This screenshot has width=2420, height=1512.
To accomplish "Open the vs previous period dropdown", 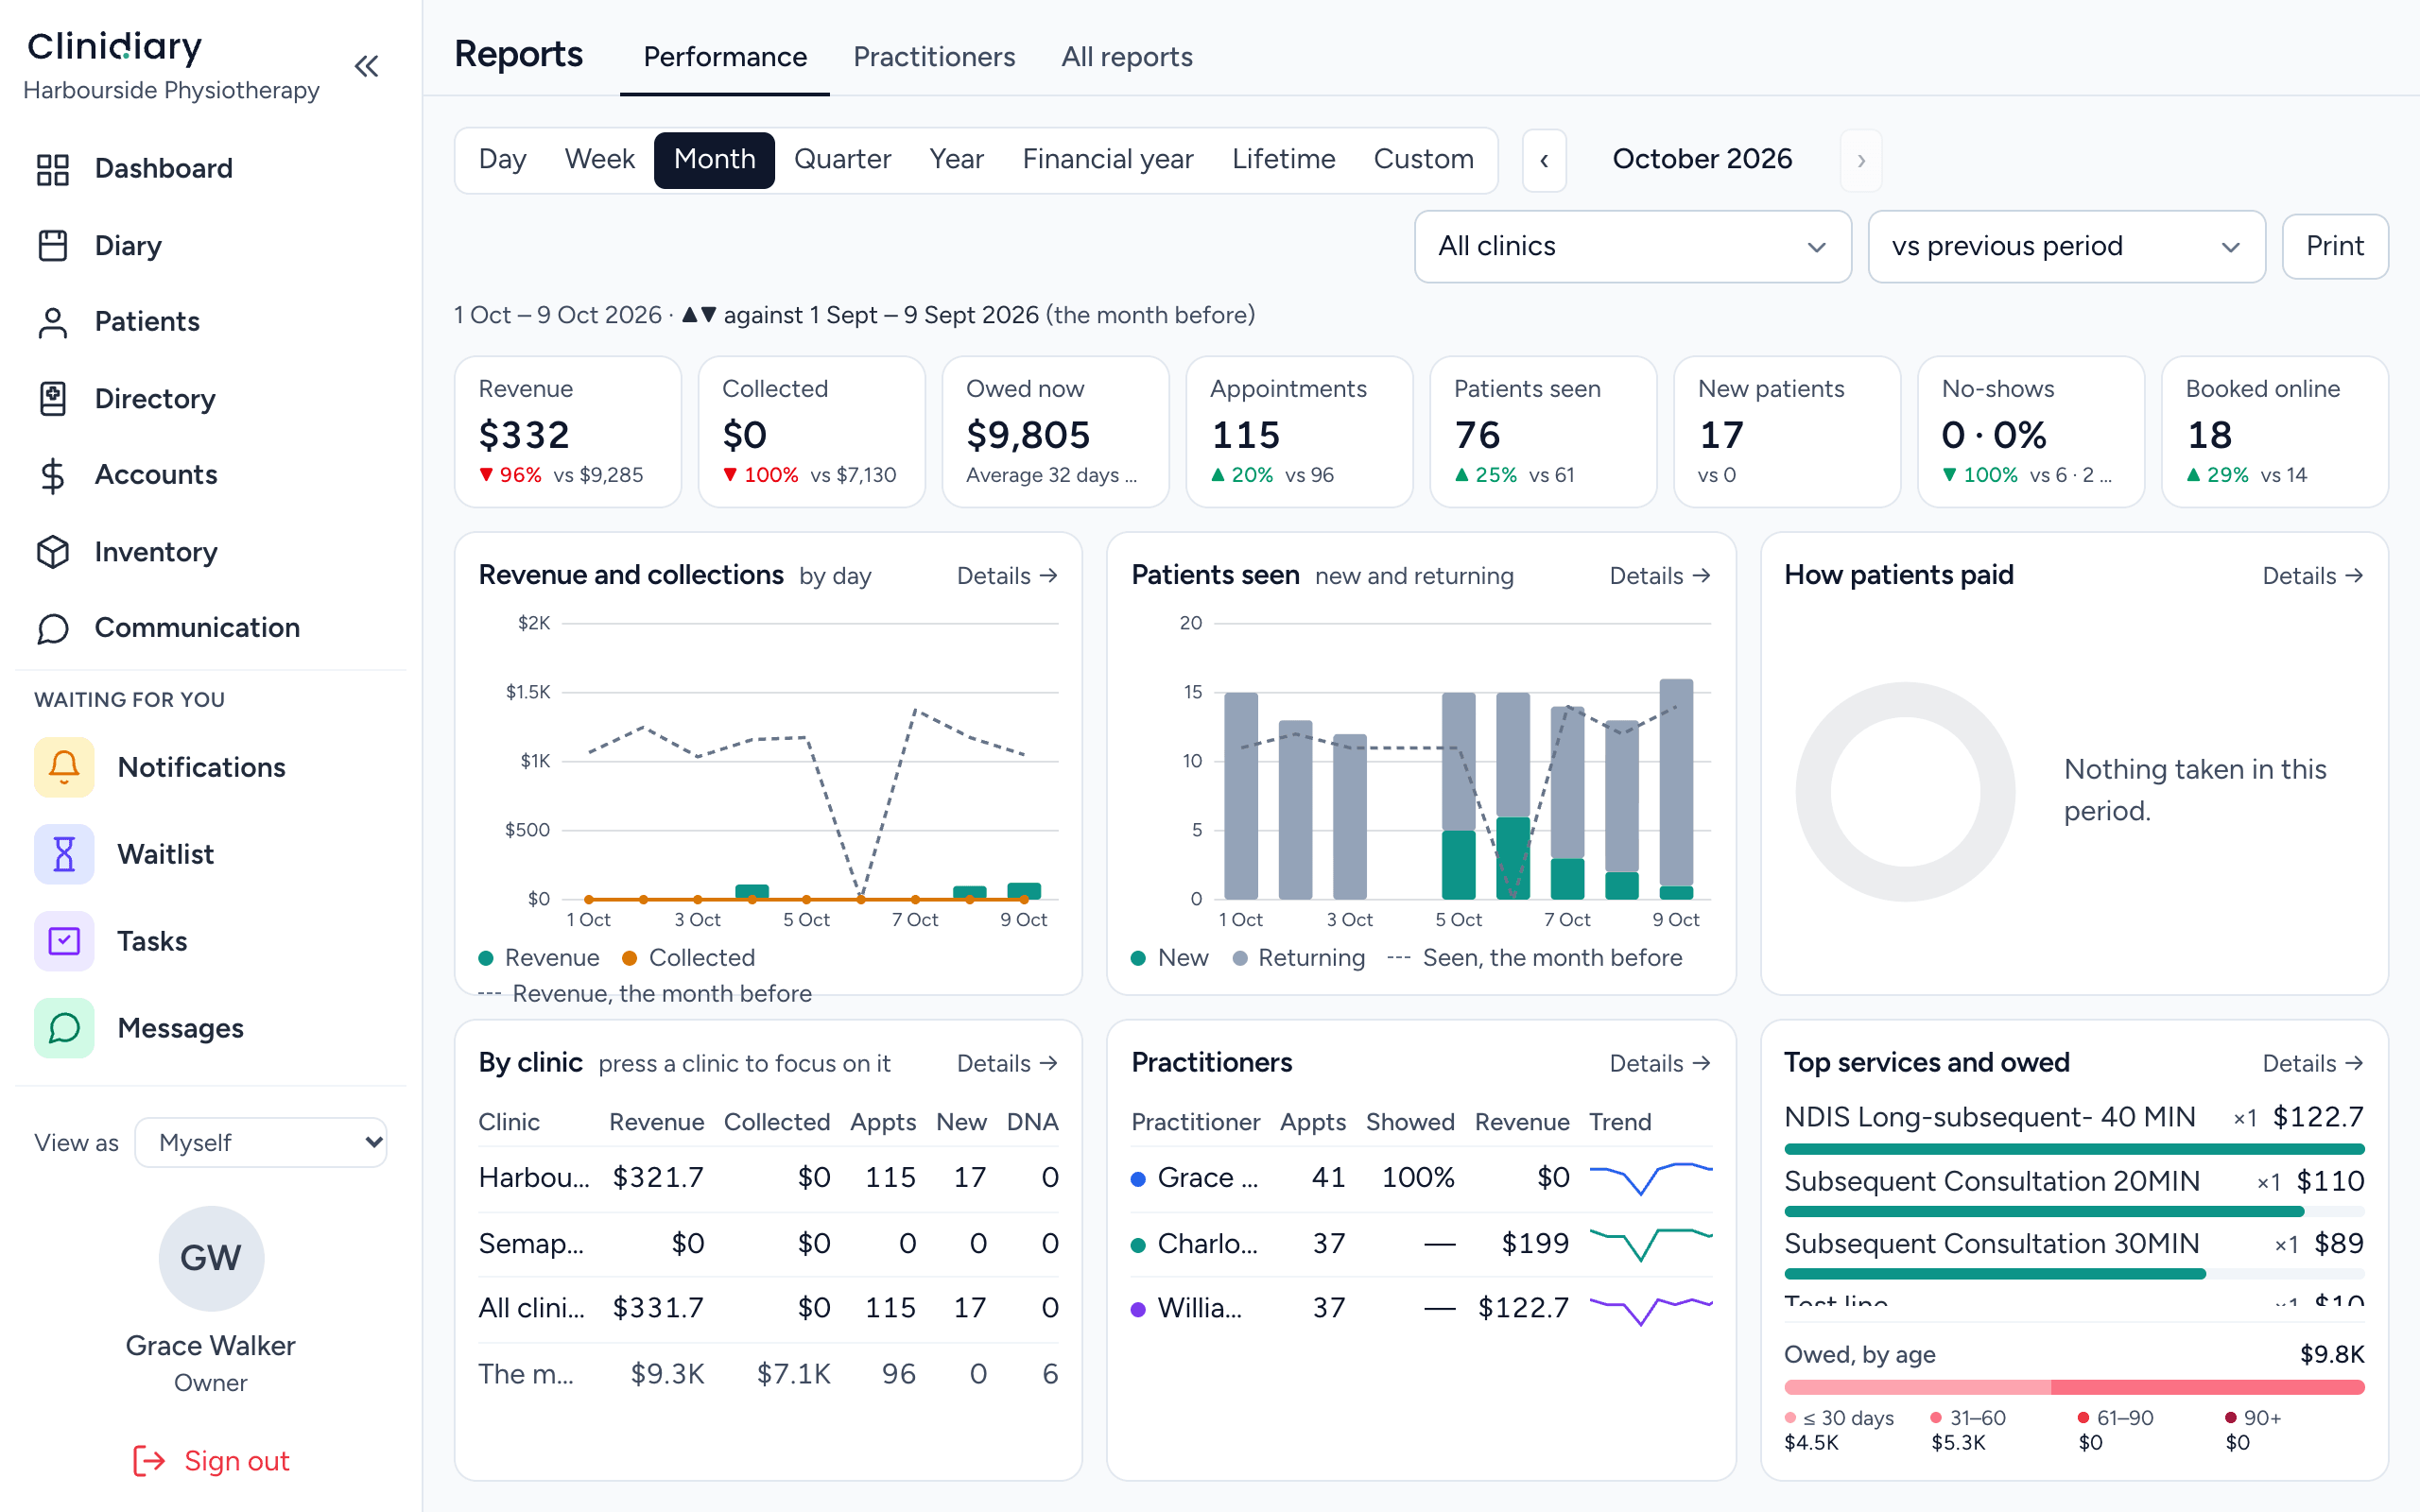I will click(x=2066, y=247).
